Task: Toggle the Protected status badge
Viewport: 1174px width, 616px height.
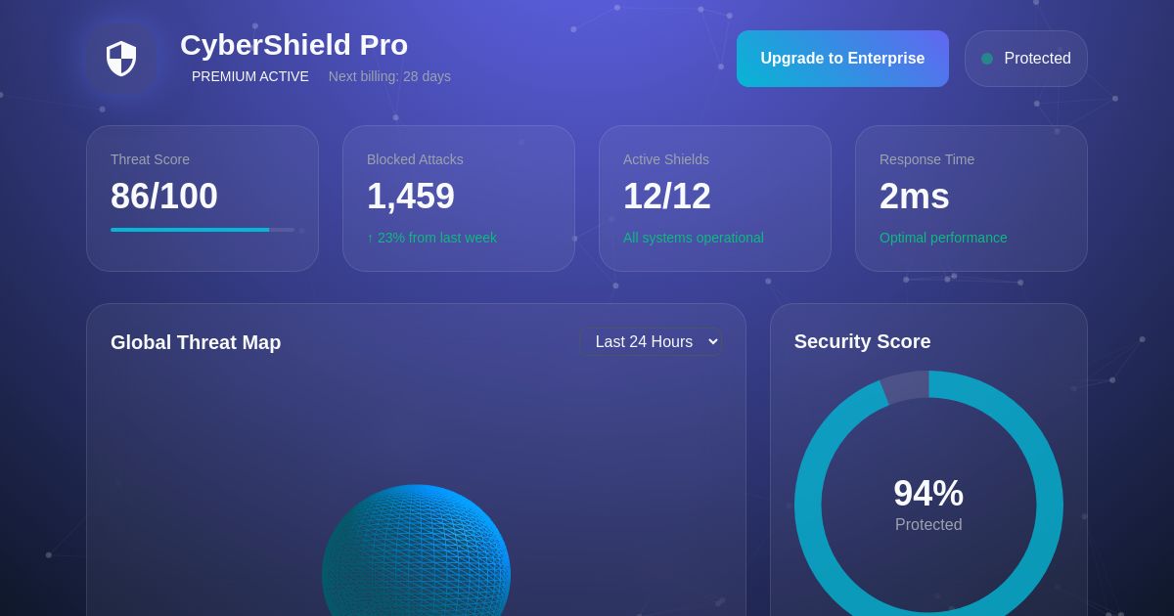Action: click(x=1026, y=58)
